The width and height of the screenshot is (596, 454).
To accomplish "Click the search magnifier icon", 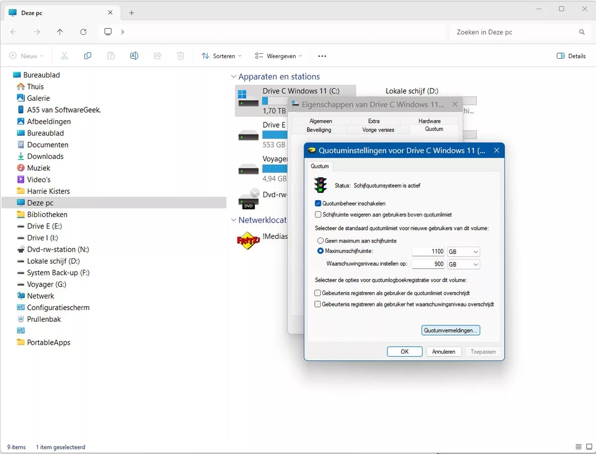I will 582,32.
